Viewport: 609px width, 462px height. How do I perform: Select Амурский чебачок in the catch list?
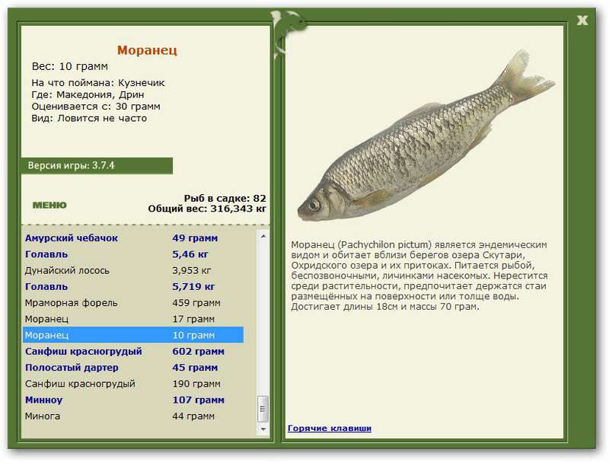pos(72,238)
